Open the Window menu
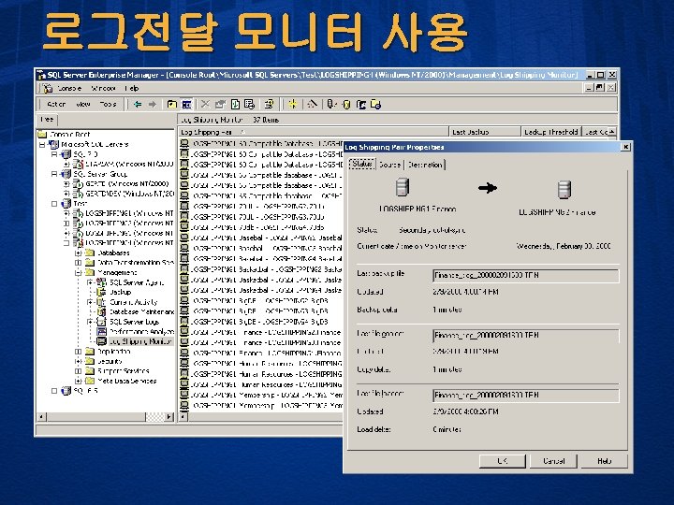Screen dimensions: 674x505 103,88
